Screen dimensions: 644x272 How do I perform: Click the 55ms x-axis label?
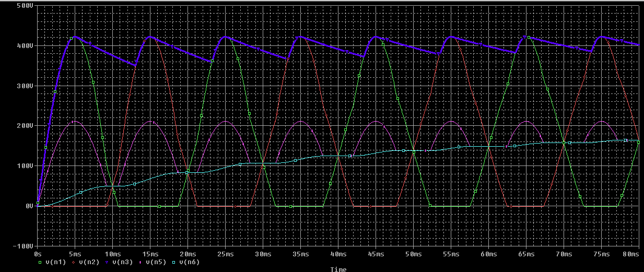click(x=451, y=254)
